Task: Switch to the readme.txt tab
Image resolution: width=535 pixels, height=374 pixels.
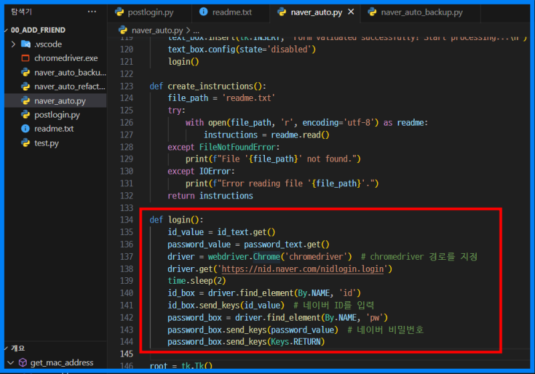Action: [x=231, y=12]
